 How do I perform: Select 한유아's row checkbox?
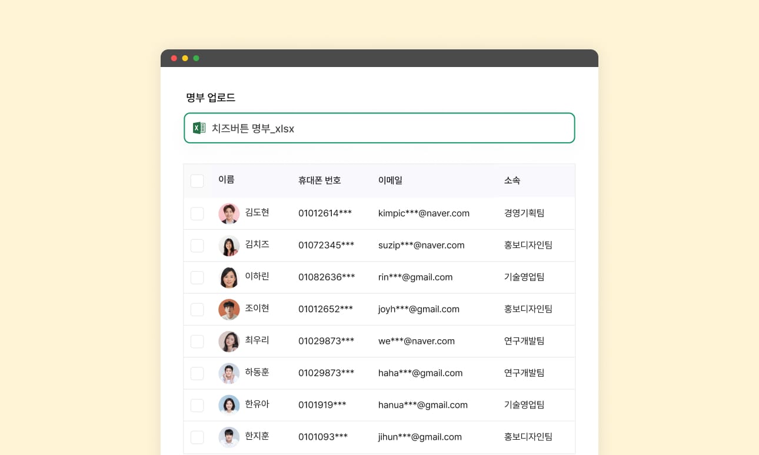pyautogui.click(x=197, y=405)
